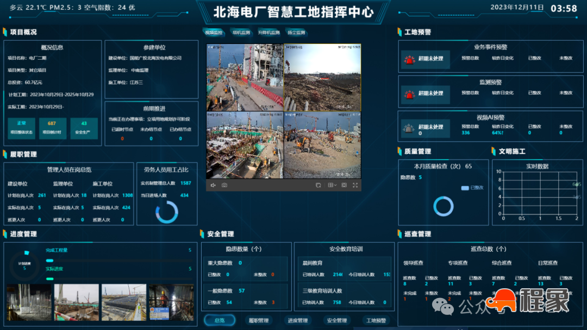This screenshot has width=587, height=330.
Task: Click the 03:58 clock in the header
Action: [564, 8]
